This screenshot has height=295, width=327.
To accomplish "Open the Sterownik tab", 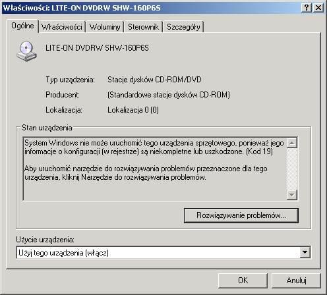I will pyautogui.click(x=143, y=27).
